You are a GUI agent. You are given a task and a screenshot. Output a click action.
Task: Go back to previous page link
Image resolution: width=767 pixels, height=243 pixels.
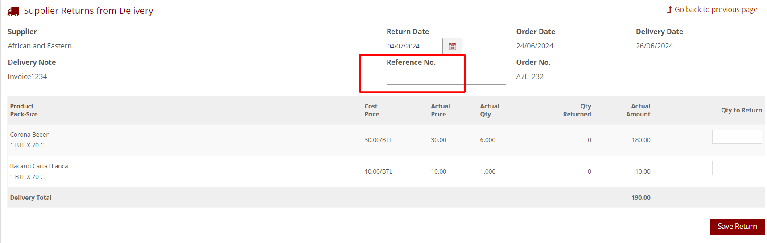[x=716, y=9]
